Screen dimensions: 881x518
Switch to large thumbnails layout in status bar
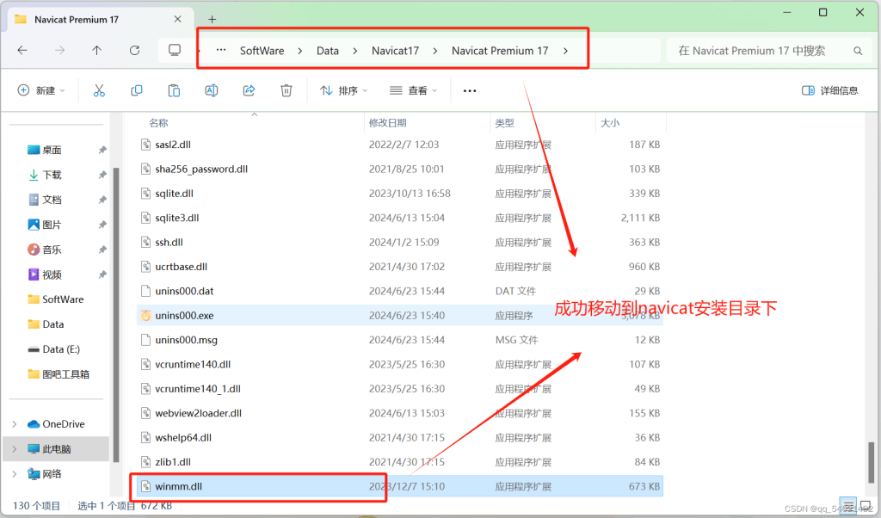pos(867,506)
